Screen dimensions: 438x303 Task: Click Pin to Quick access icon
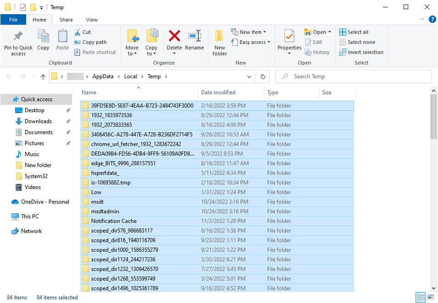click(x=18, y=36)
